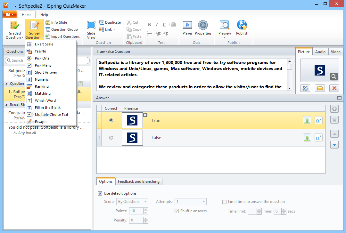Switch to Slide View
This screenshot has height=233, width=346.
click(91, 30)
